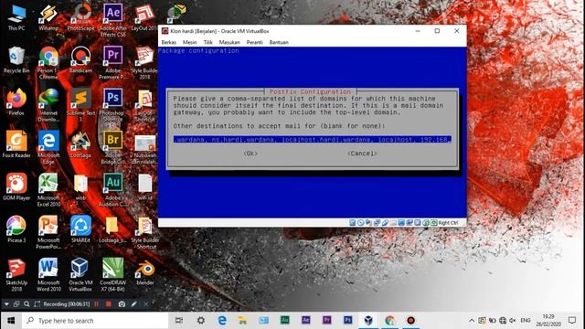Open the Berkas menu in VirtualBox
585x329 pixels.
tap(168, 42)
